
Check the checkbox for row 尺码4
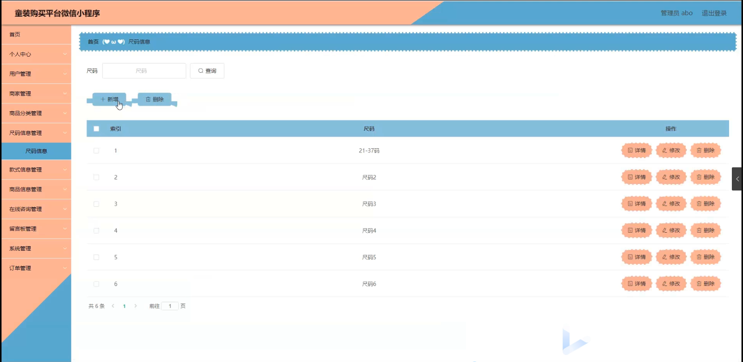tap(96, 230)
